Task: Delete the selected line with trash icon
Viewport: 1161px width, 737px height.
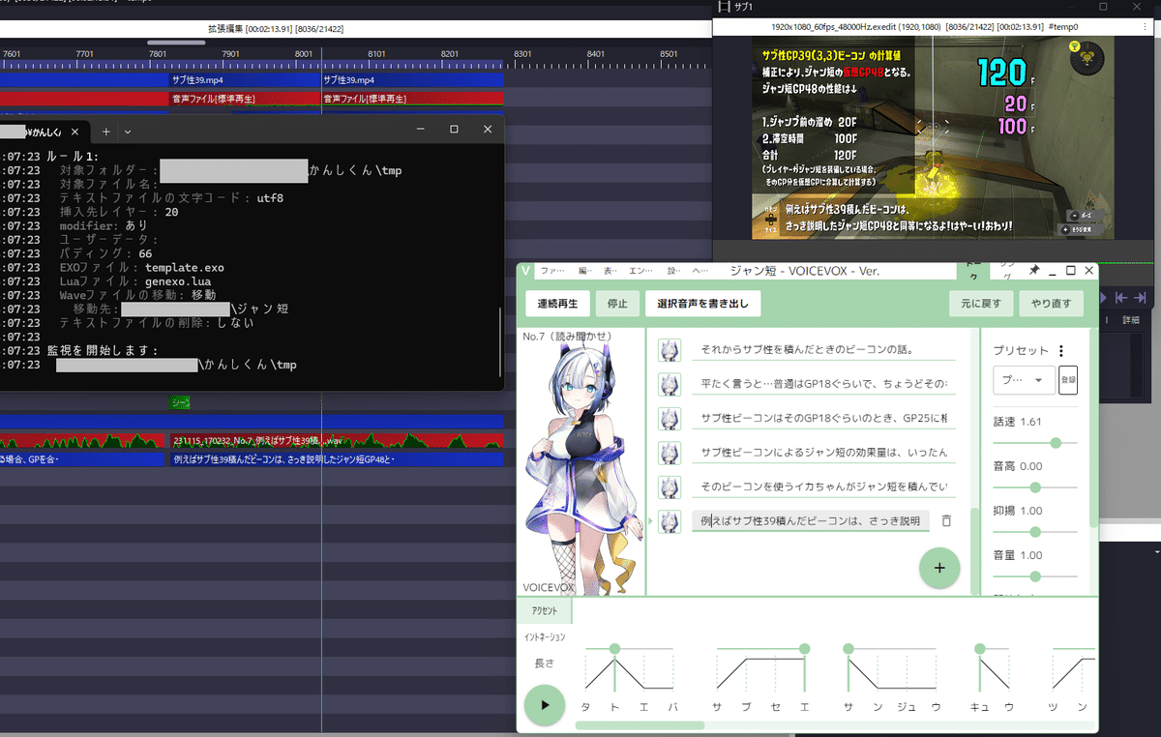Action: (946, 520)
